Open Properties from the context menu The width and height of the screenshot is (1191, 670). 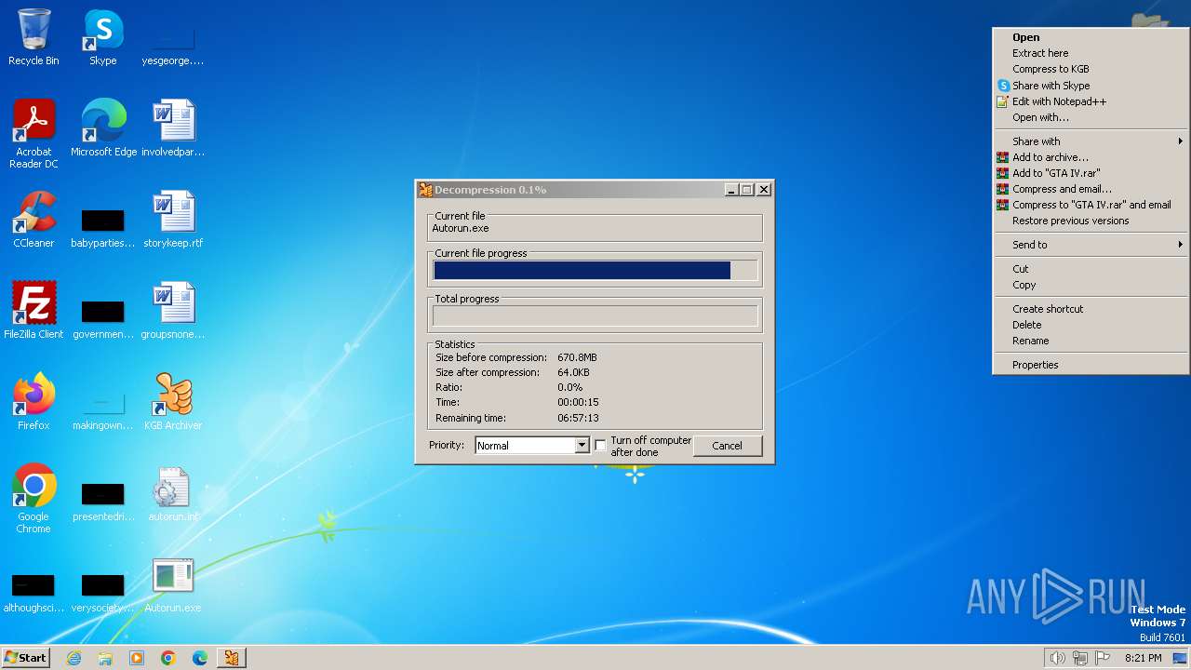[x=1091, y=365]
